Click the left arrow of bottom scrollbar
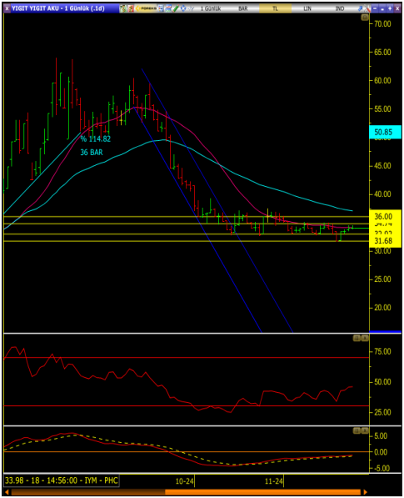 [7, 492]
